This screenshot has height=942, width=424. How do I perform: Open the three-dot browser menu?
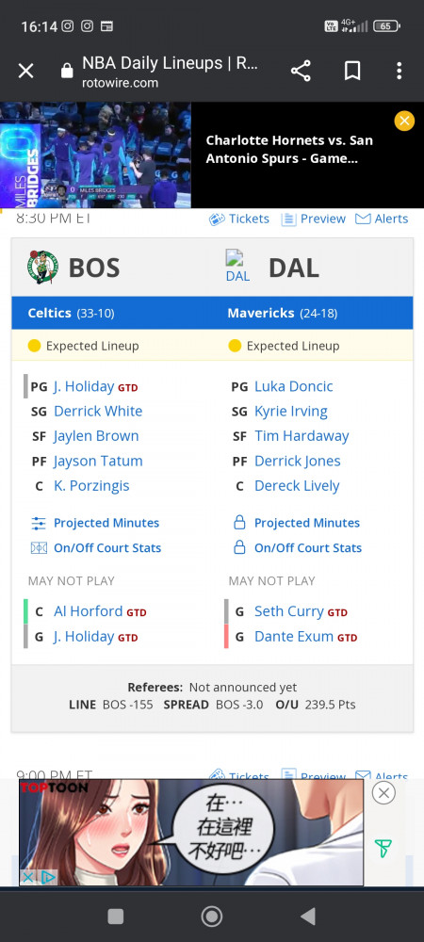399,72
